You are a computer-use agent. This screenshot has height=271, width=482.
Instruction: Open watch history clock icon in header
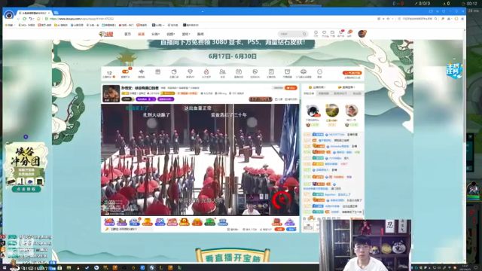tap(316, 33)
